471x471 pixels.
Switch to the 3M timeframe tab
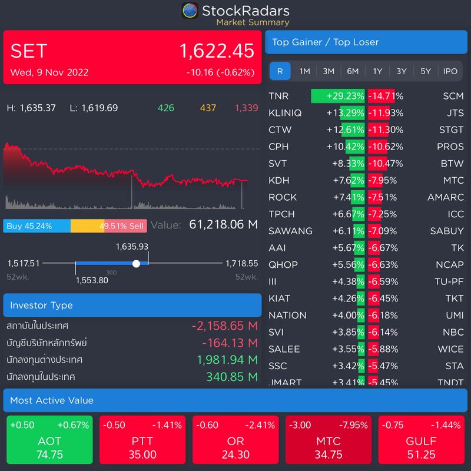(327, 71)
